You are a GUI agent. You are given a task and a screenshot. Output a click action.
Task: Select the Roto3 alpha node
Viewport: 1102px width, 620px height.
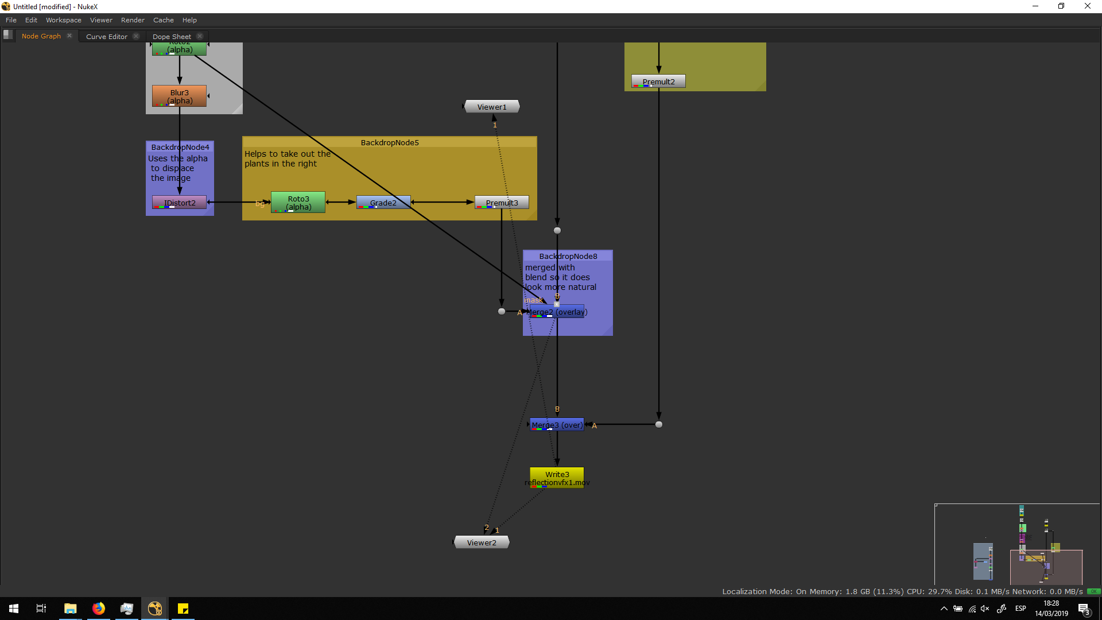tap(298, 203)
